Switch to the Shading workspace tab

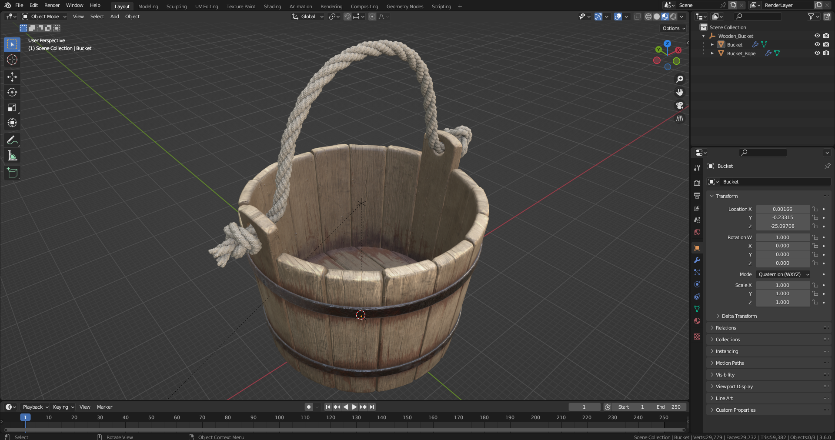coord(272,7)
